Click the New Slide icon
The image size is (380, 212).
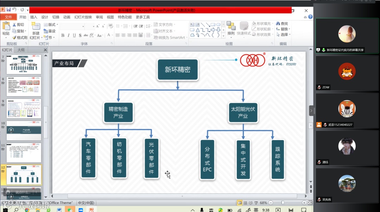coord(36,26)
